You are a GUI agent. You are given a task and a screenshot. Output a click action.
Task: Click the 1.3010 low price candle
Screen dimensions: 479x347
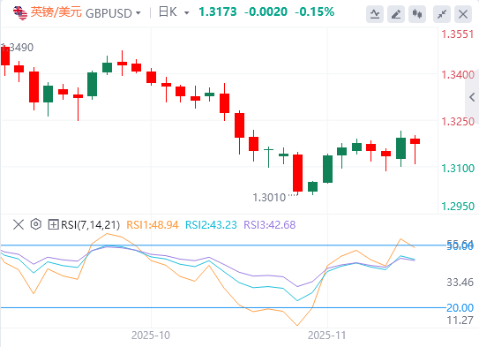pyautogui.click(x=297, y=173)
